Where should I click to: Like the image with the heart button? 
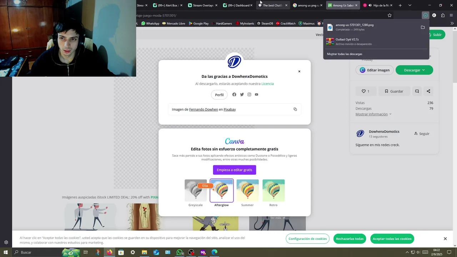pos(366,91)
